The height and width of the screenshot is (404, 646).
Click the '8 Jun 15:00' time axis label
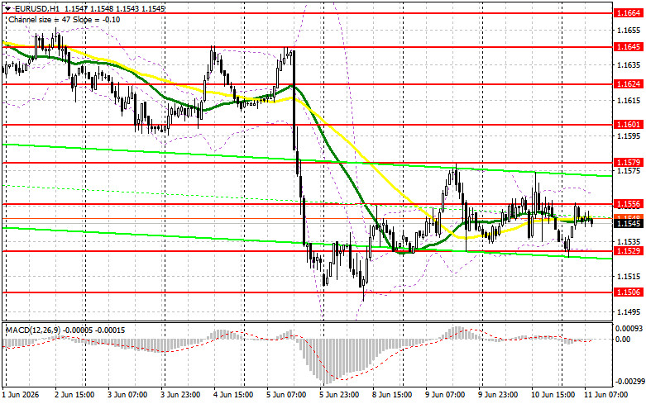(393, 395)
